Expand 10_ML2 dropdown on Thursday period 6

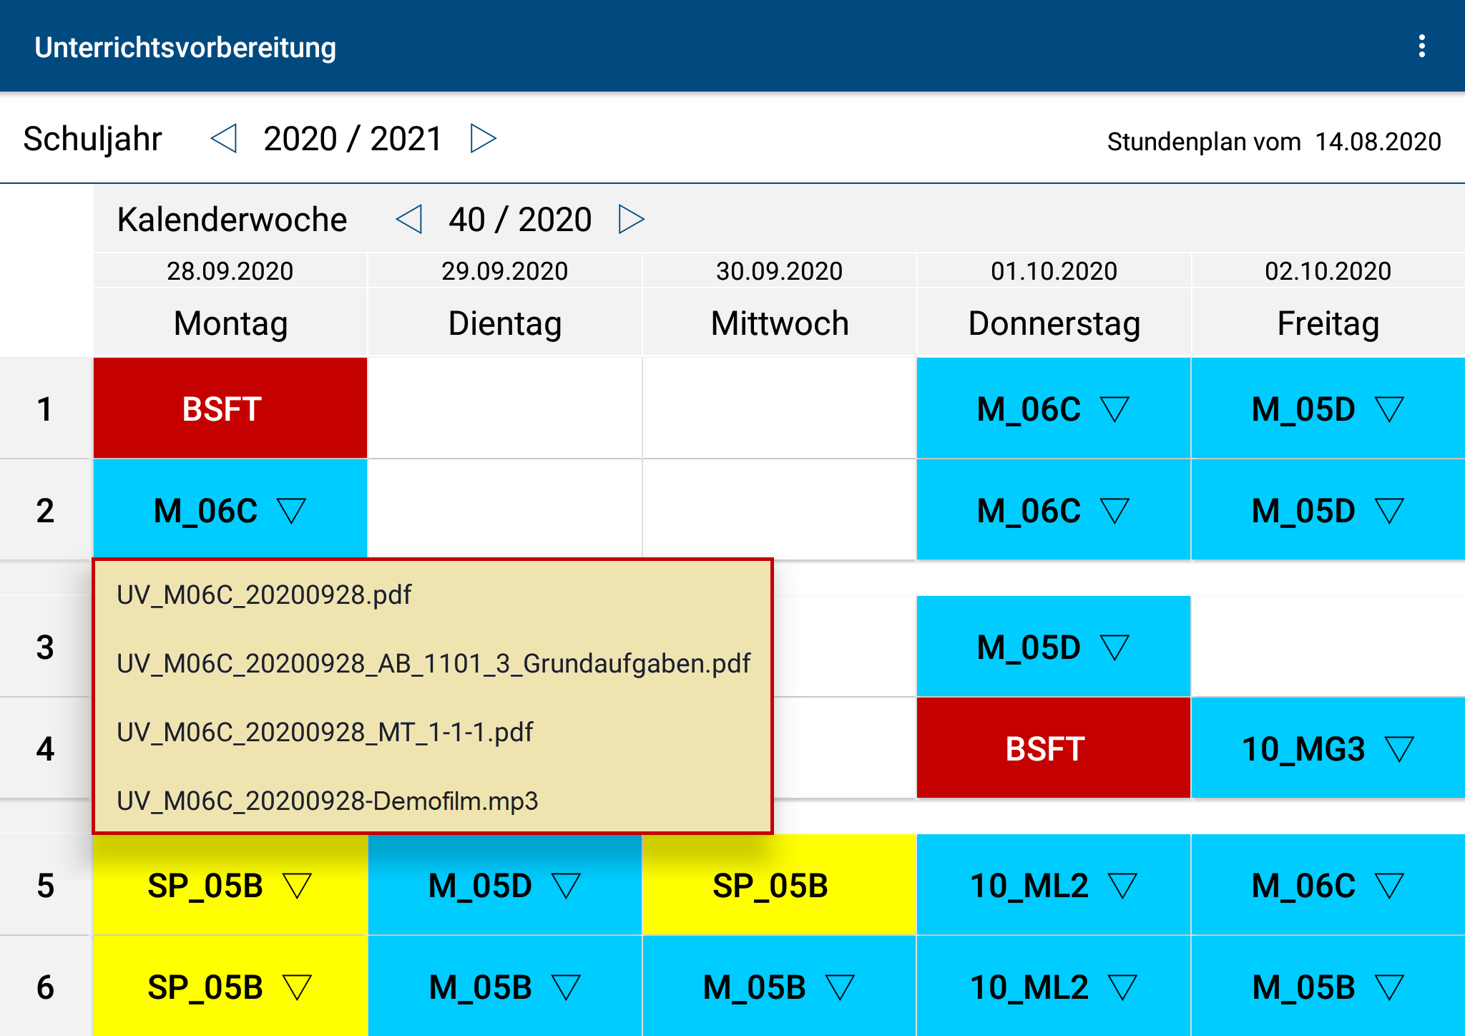point(1122,987)
